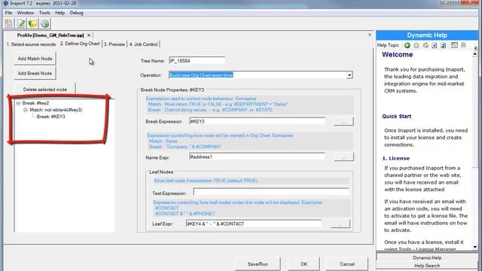Click the Cancel button
Viewport: 482px width, 271px height.
347,264
